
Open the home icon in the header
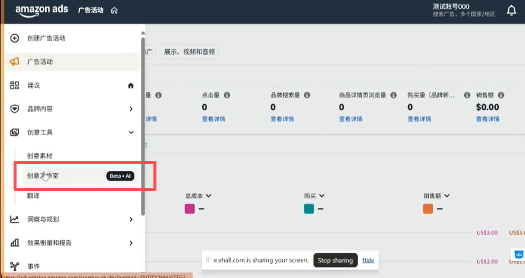coord(114,11)
